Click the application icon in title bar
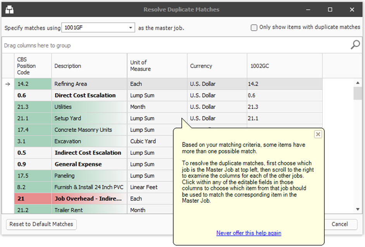The width and height of the screenshot is (365, 247). click(10, 9)
